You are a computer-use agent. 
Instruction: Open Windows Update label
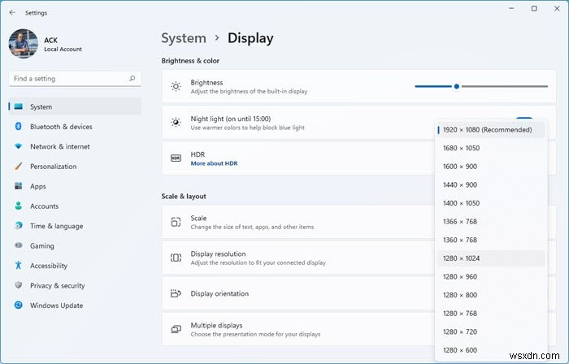tap(57, 305)
